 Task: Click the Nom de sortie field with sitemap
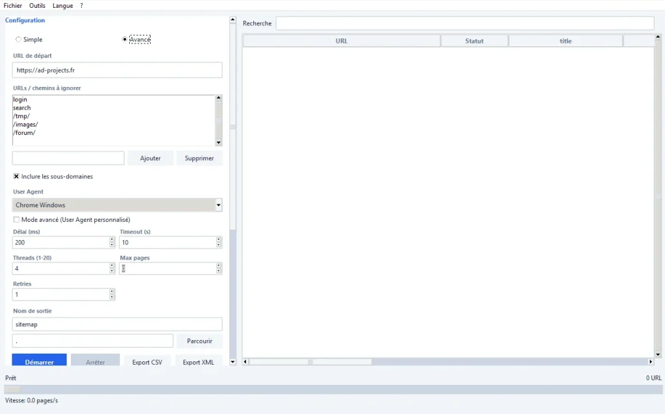click(x=117, y=324)
